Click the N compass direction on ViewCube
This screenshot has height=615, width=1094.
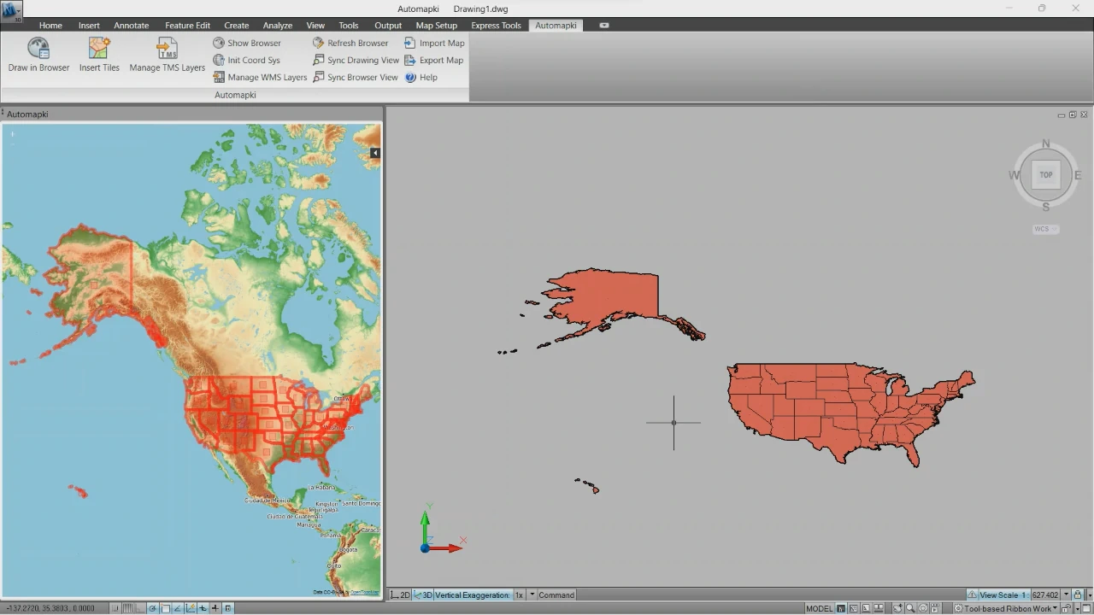tap(1046, 143)
